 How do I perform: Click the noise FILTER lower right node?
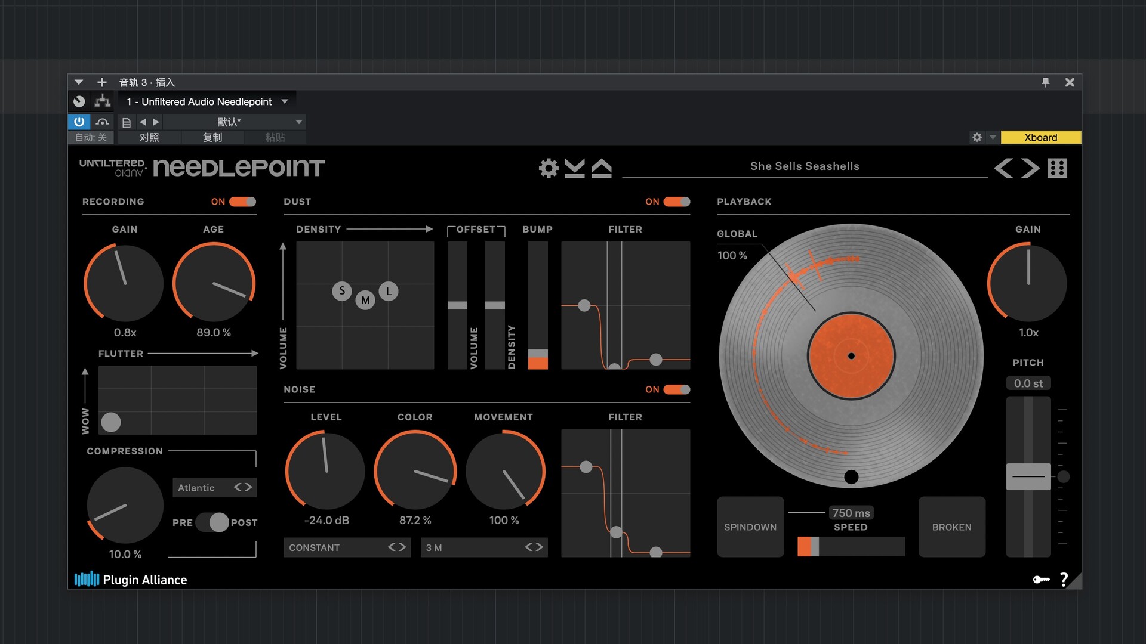click(656, 552)
